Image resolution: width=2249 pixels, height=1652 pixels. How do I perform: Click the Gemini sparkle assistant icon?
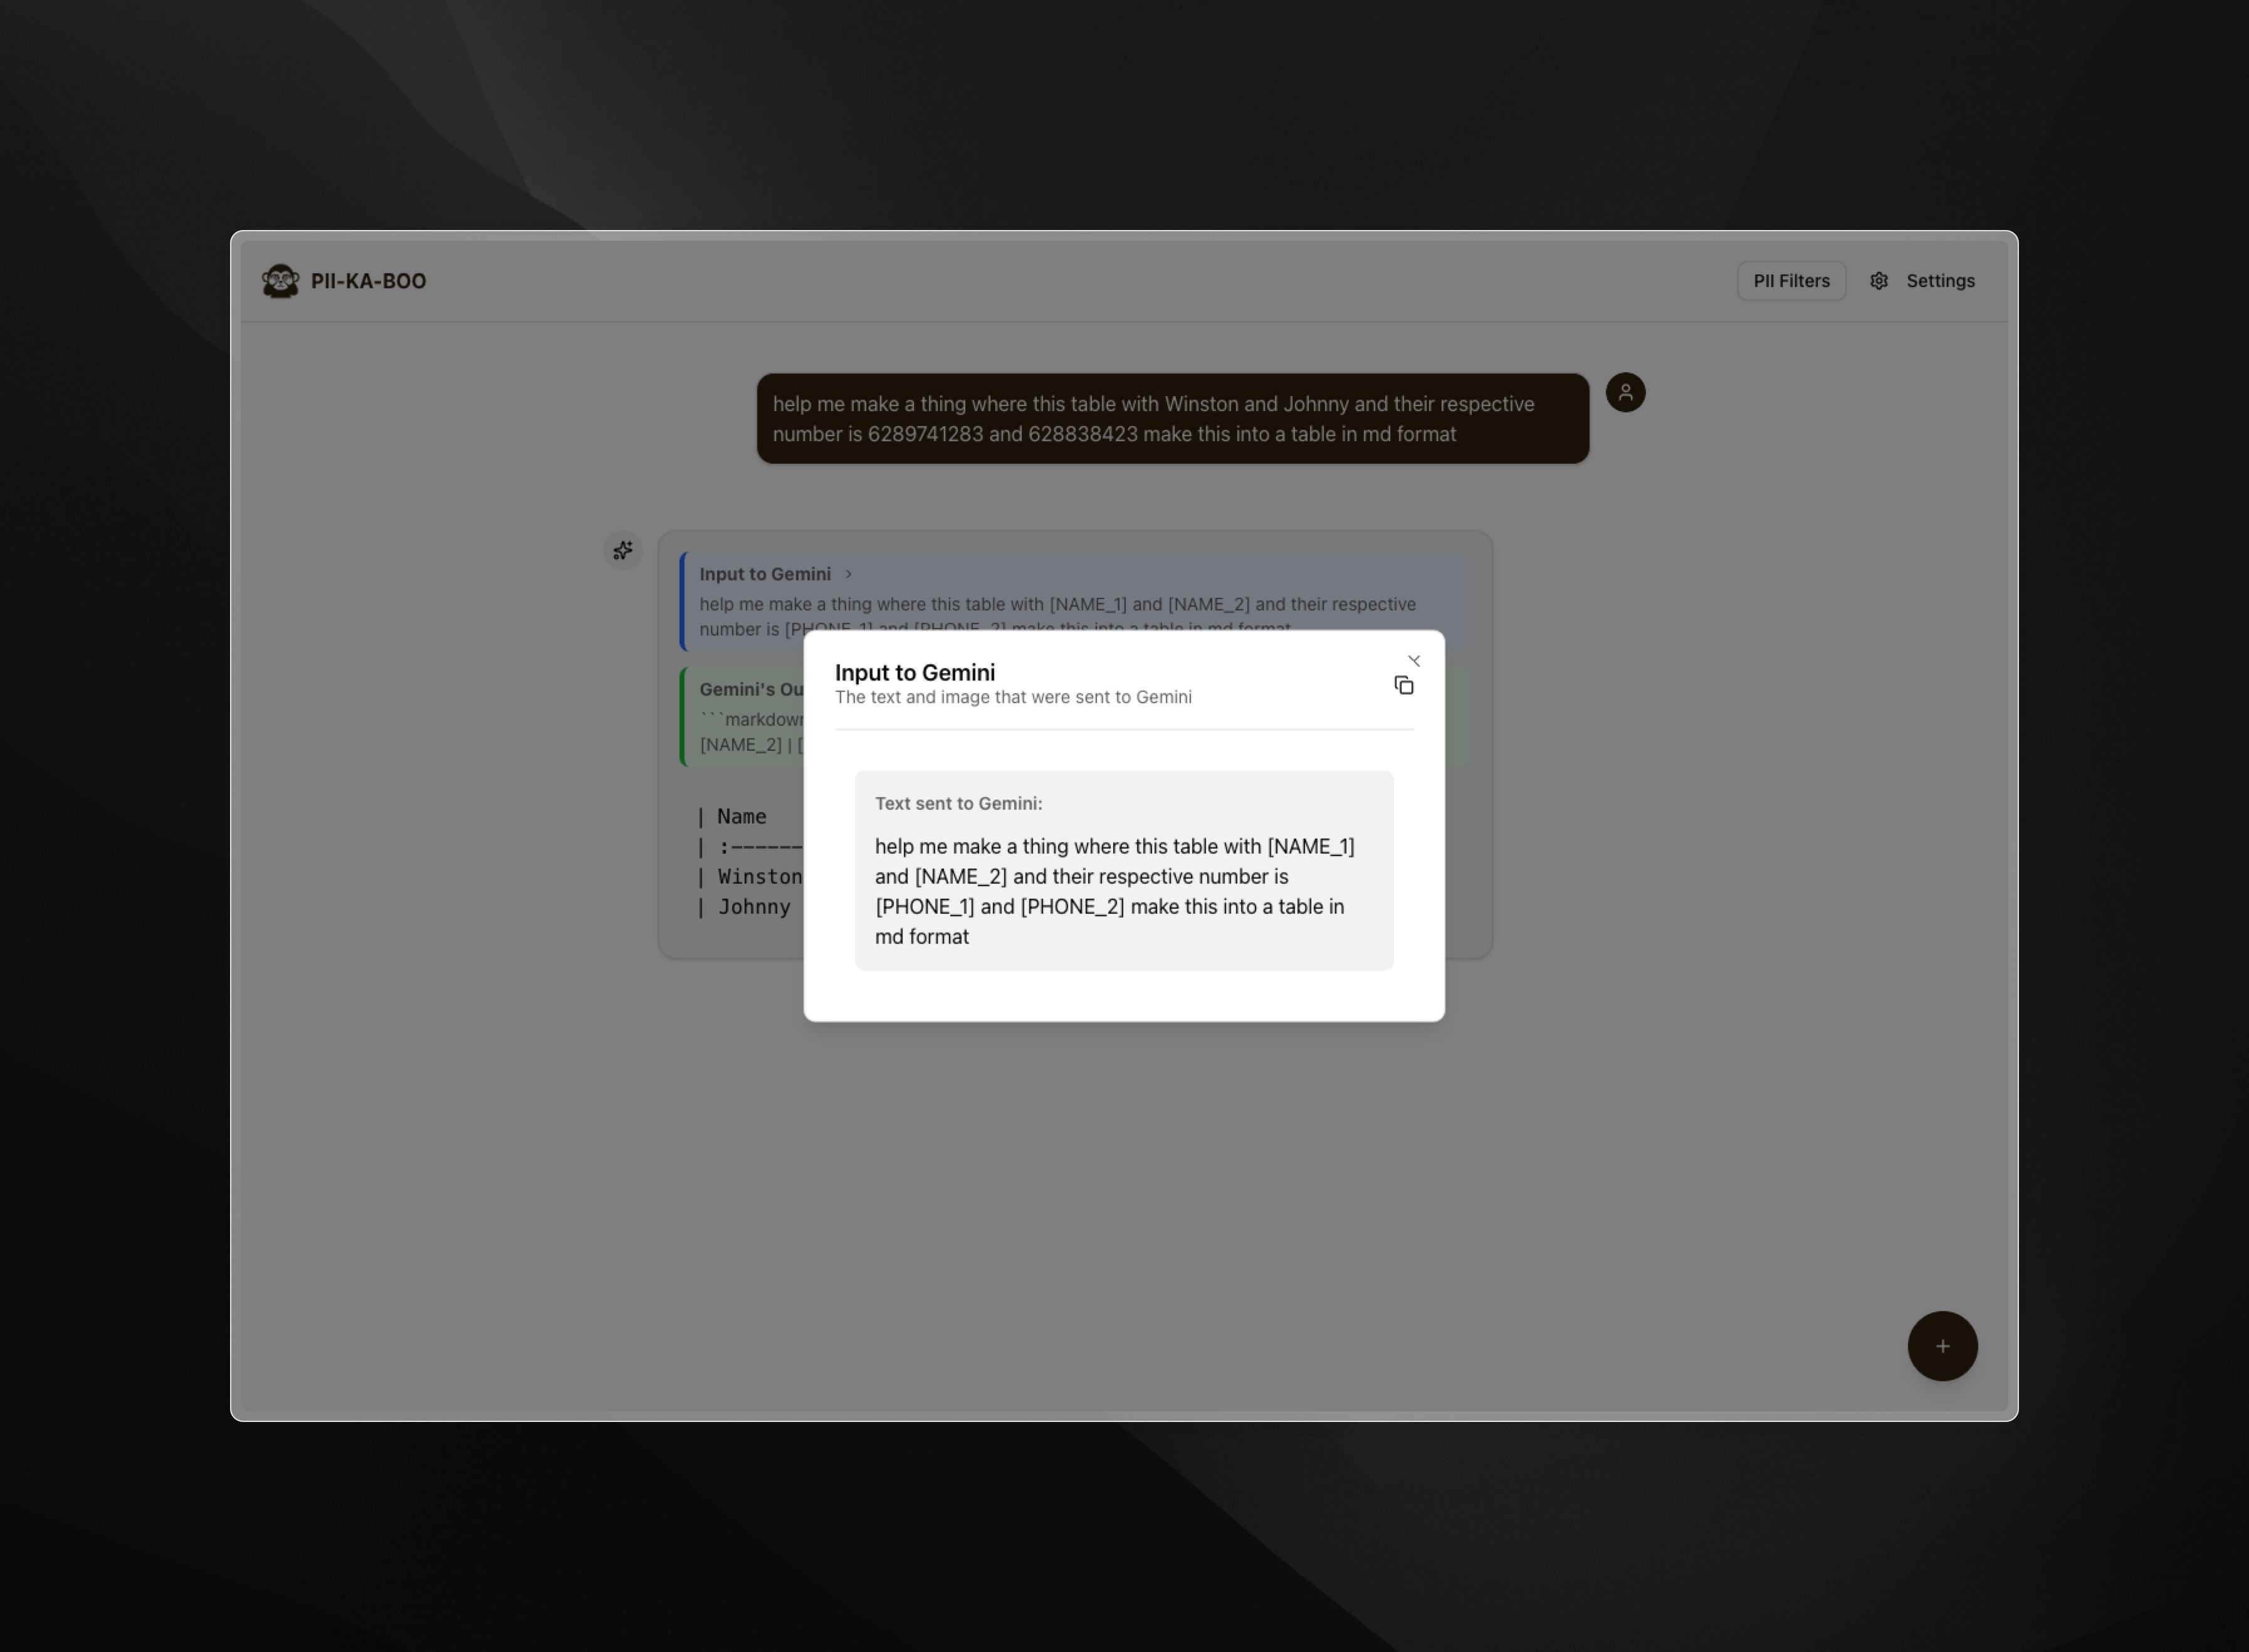pyautogui.click(x=622, y=550)
